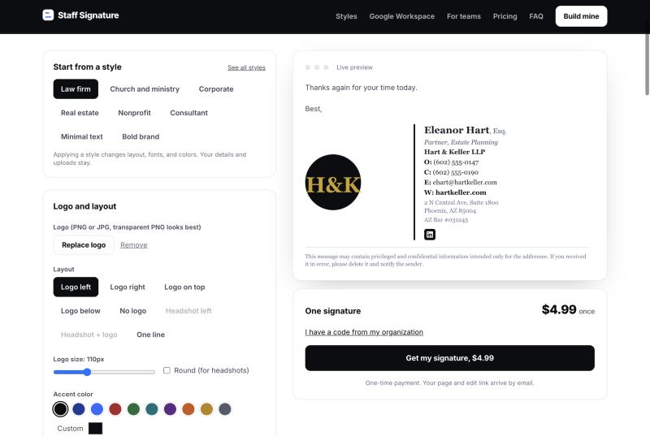Pick the bright blue accent color swatch
The height and width of the screenshot is (436, 650).
click(97, 409)
